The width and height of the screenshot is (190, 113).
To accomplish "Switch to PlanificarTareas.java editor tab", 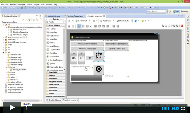I will point(73,16).
